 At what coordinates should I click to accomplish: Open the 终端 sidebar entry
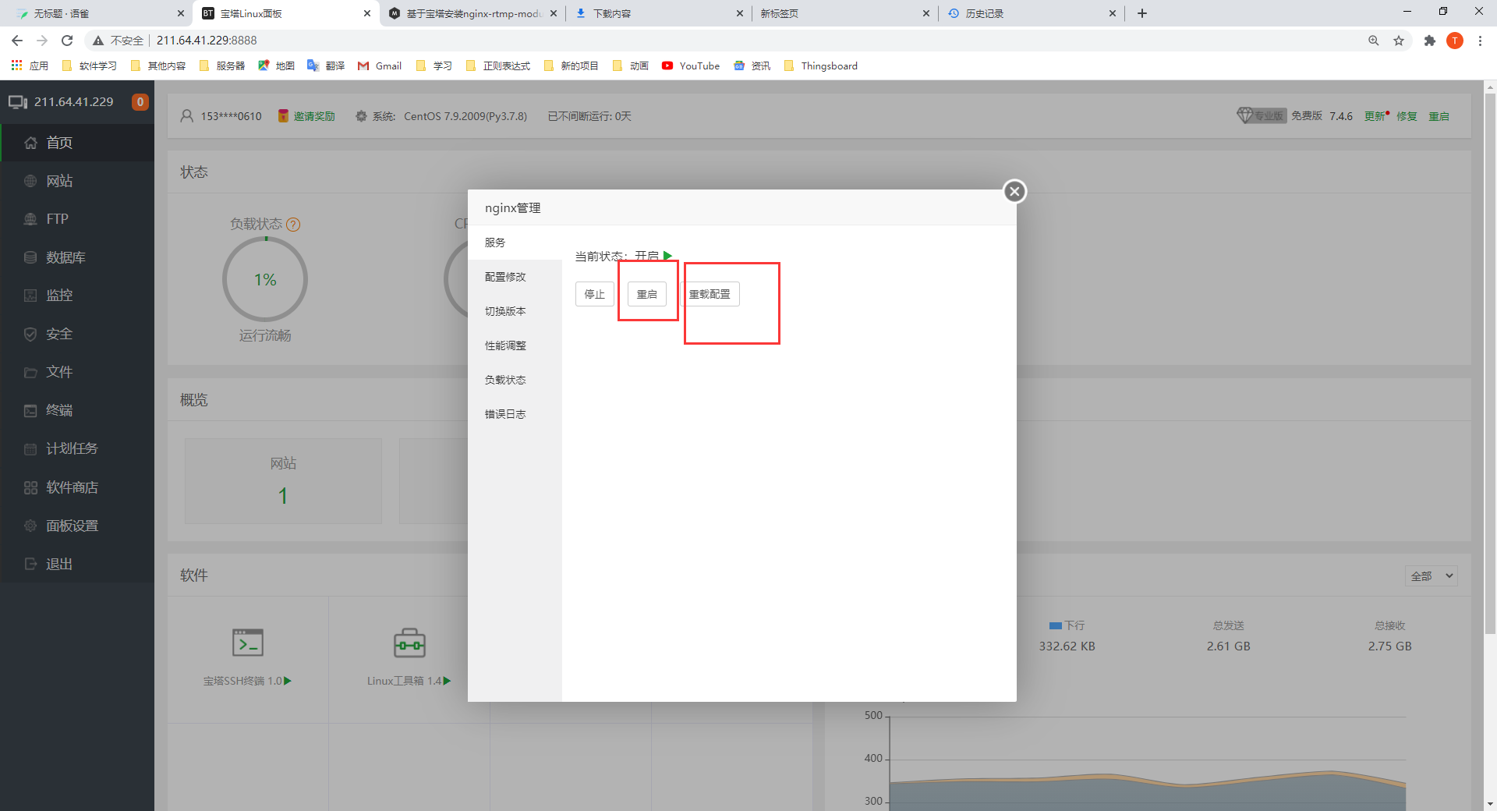pyautogui.click(x=59, y=410)
